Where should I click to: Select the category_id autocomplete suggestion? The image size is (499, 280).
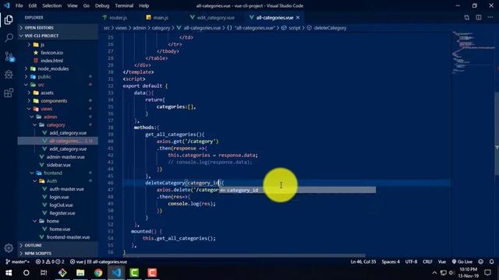[297, 190]
